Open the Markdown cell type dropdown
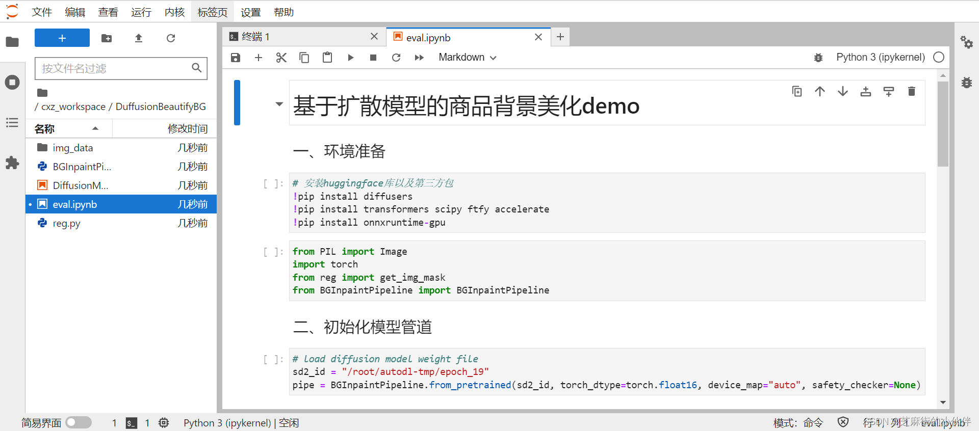The image size is (979, 431). 468,58
